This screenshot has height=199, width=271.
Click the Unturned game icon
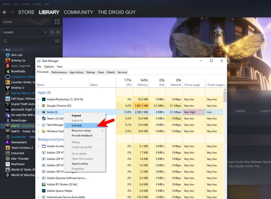coord(8,153)
